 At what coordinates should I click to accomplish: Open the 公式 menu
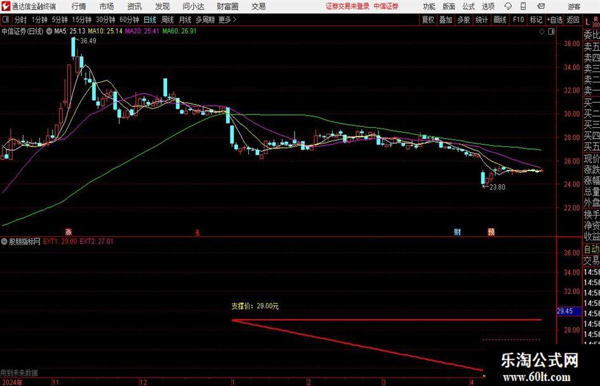(468, 6)
